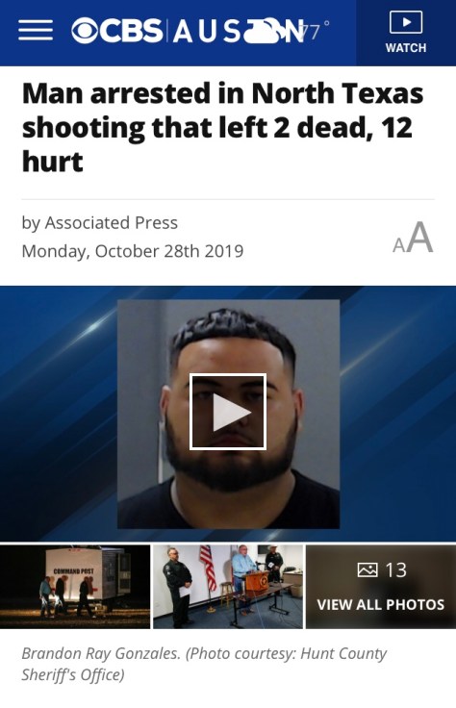The width and height of the screenshot is (456, 708).
Task: Click the small text size A
Action: (x=398, y=245)
